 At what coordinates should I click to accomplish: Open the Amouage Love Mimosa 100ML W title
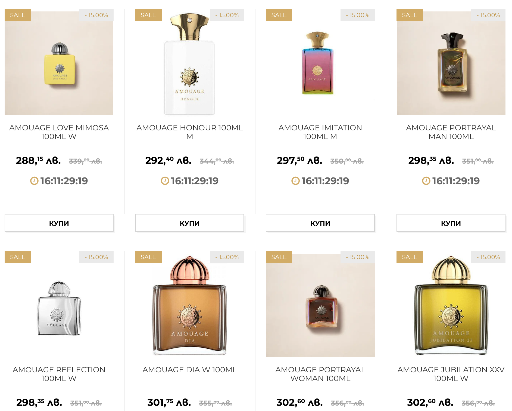59,132
